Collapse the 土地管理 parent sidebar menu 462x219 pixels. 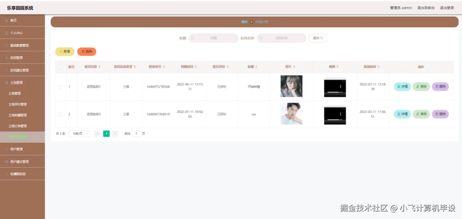click(x=22, y=83)
